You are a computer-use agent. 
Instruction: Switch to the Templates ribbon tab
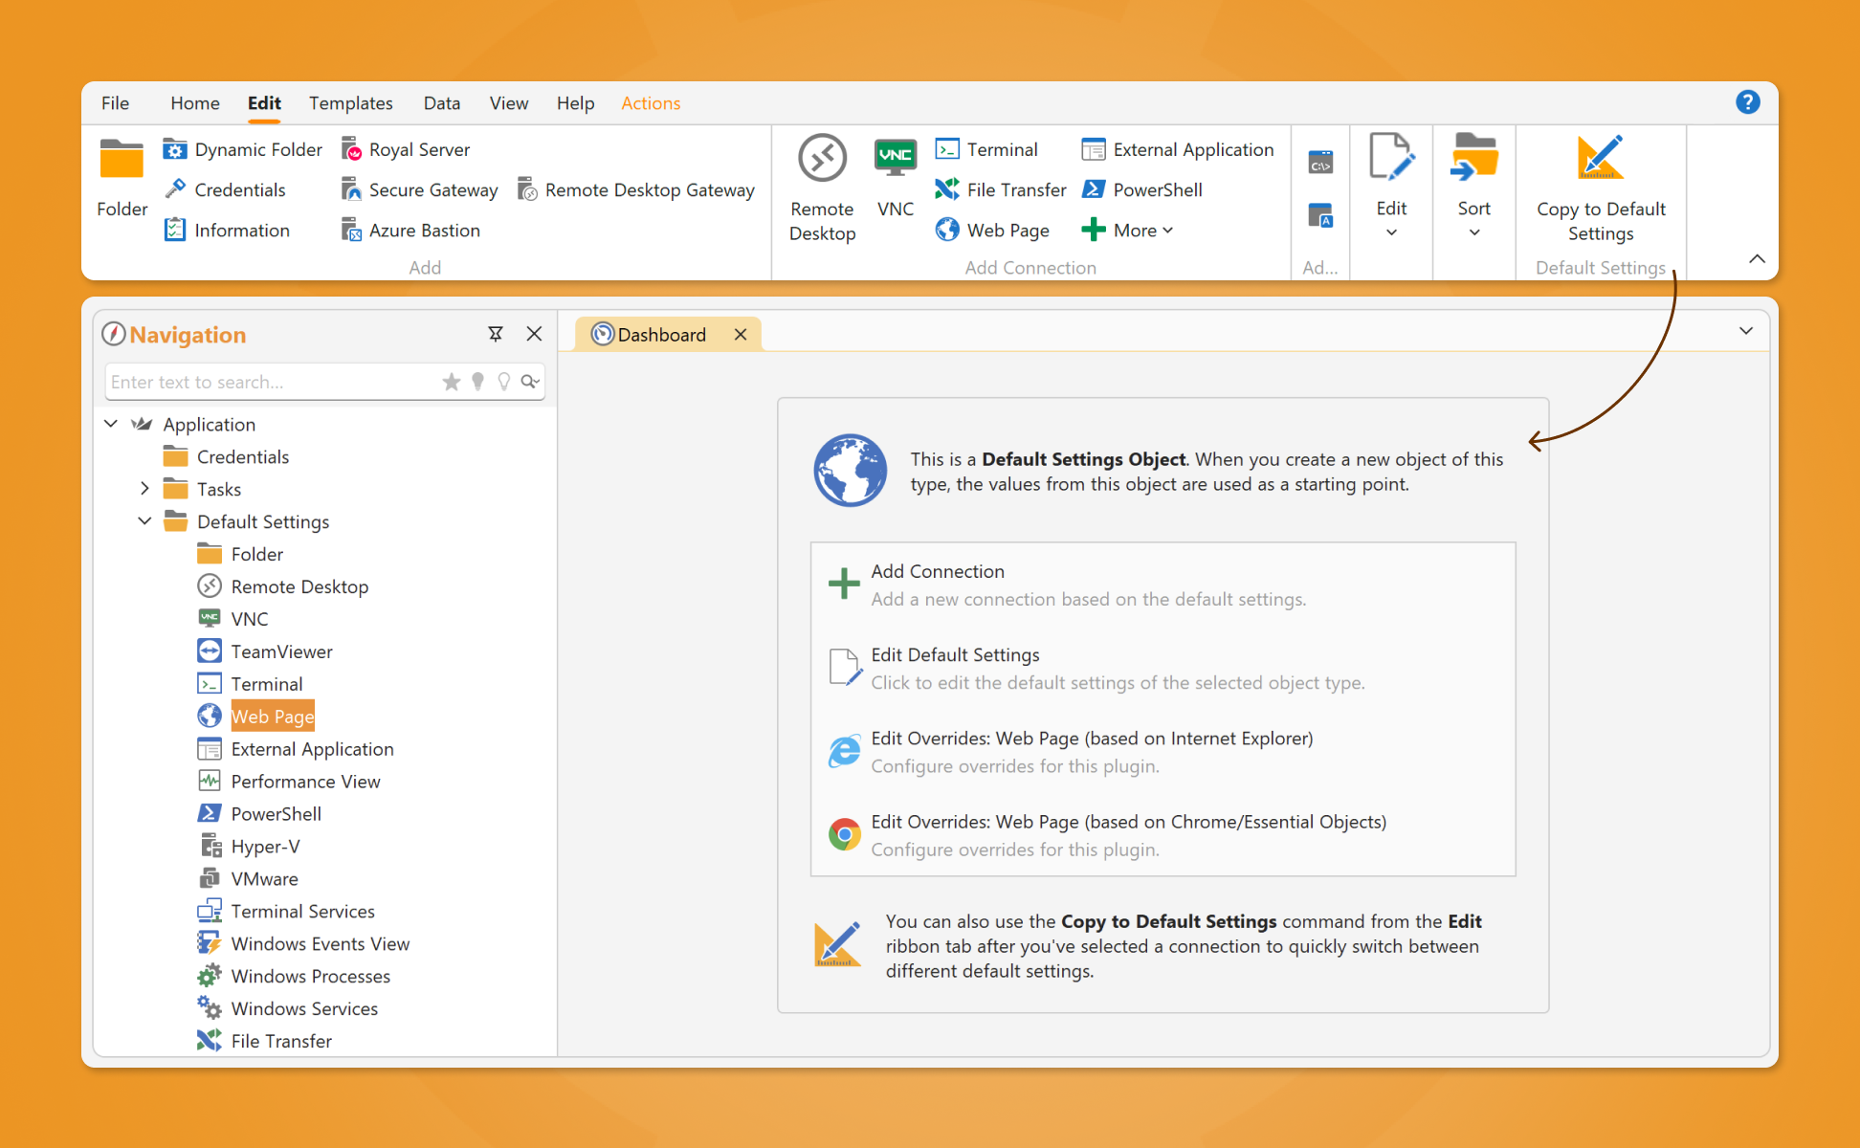pyautogui.click(x=350, y=103)
